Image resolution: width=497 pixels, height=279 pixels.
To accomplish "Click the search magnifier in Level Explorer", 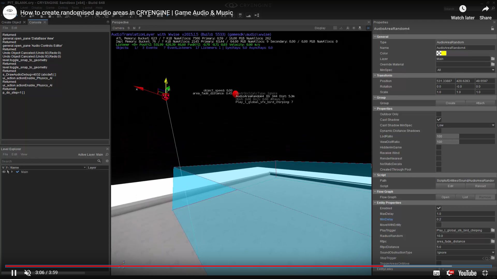I will (x=99, y=161).
